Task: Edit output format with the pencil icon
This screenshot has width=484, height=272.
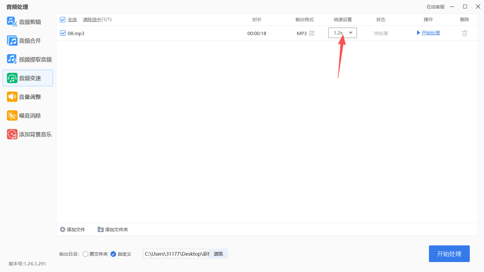Action: coord(312,33)
